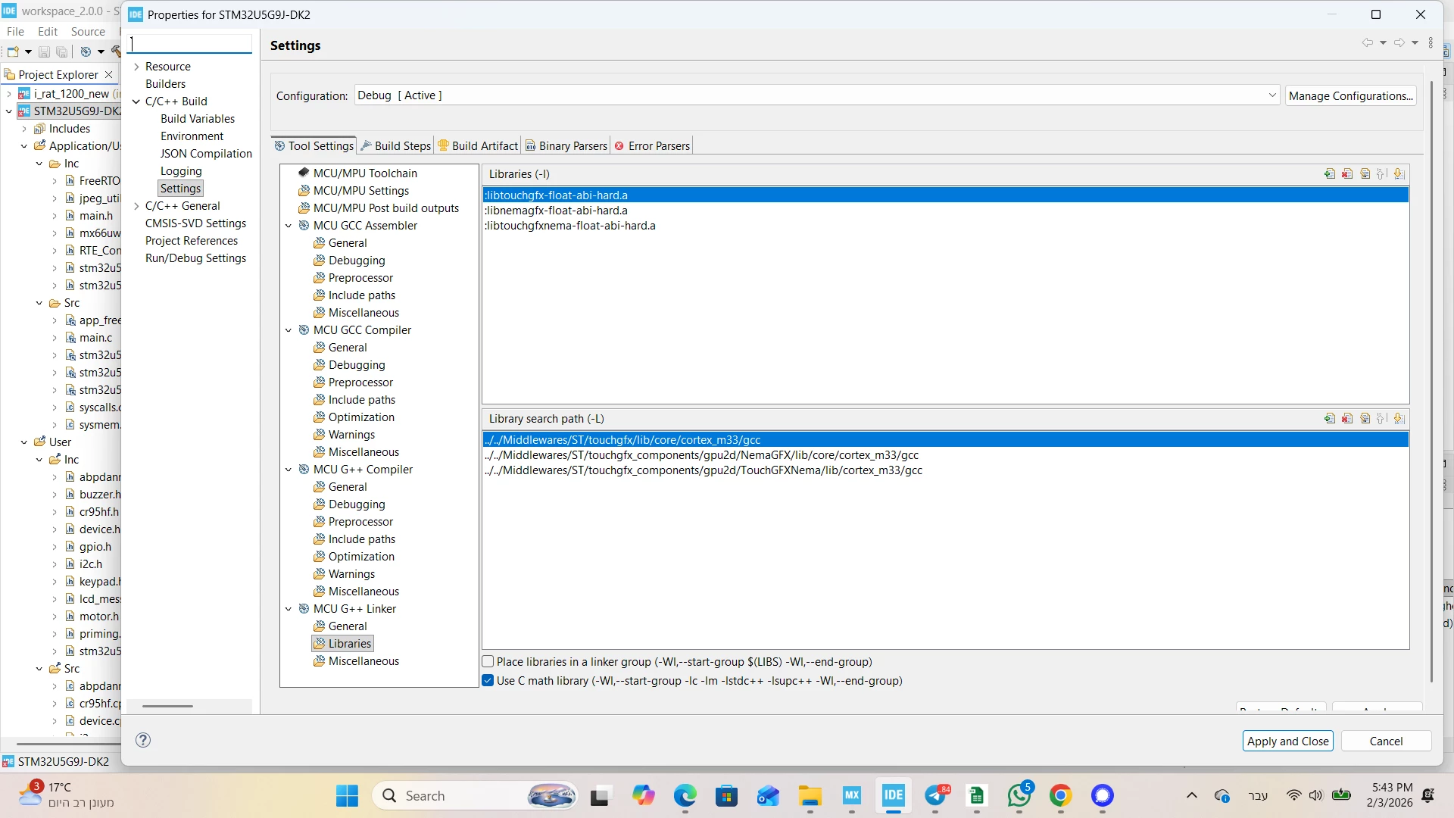Open the Source menu in IDE window

click(88, 32)
